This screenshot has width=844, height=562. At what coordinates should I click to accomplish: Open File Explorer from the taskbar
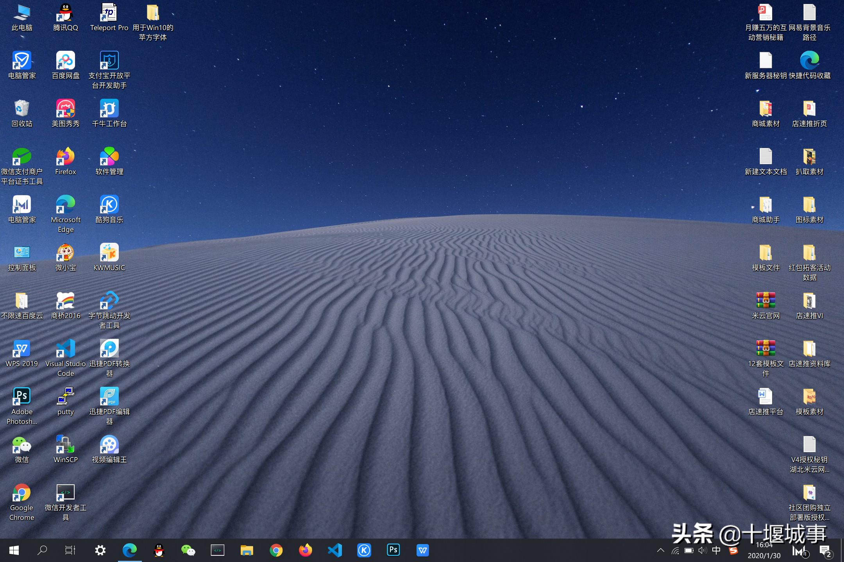(247, 550)
